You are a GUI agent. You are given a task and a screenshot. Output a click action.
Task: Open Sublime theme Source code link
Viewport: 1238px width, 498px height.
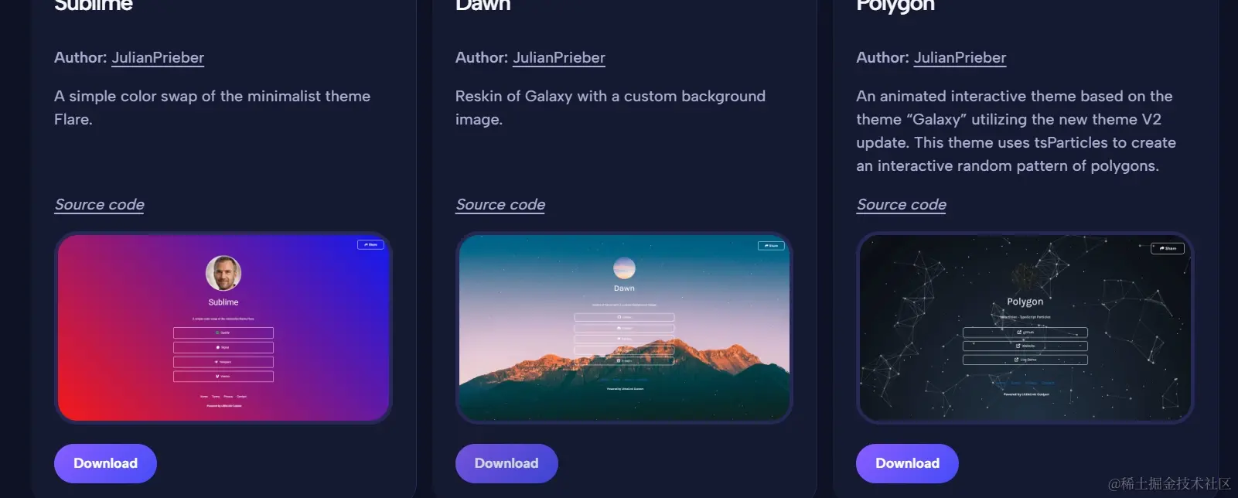pos(100,205)
